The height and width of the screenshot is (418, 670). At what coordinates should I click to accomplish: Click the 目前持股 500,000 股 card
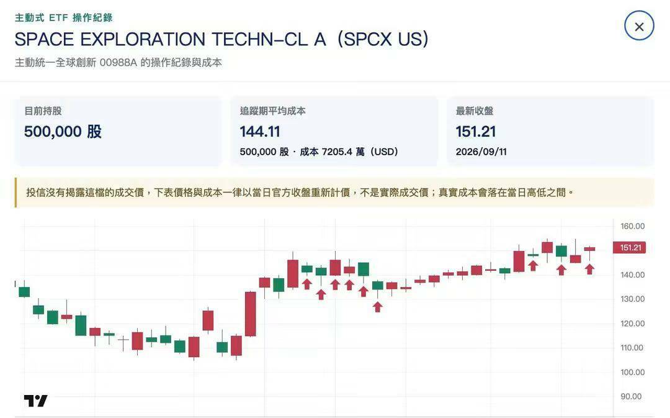point(118,131)
